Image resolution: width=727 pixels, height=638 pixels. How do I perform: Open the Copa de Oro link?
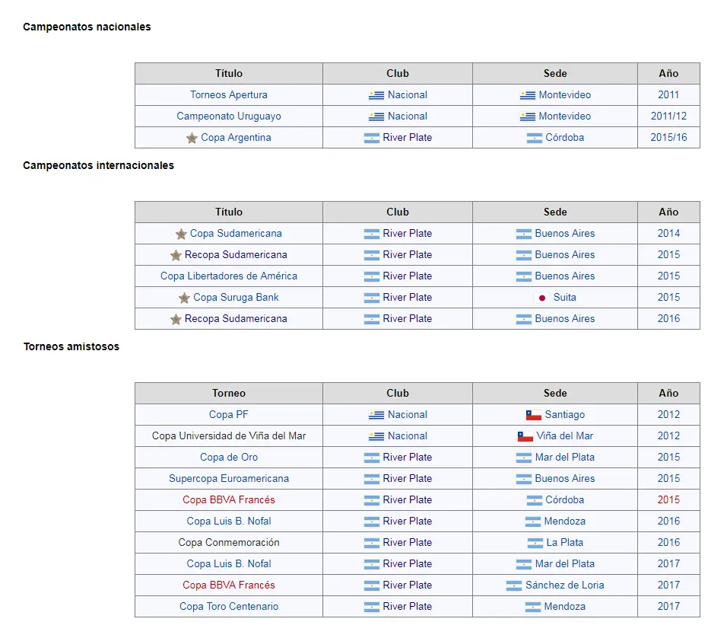229,457
